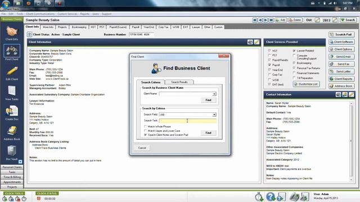Click the contacts icon in Contact Information header
The width and height of the screenshot is (360, 202).
tap(345, 94)
